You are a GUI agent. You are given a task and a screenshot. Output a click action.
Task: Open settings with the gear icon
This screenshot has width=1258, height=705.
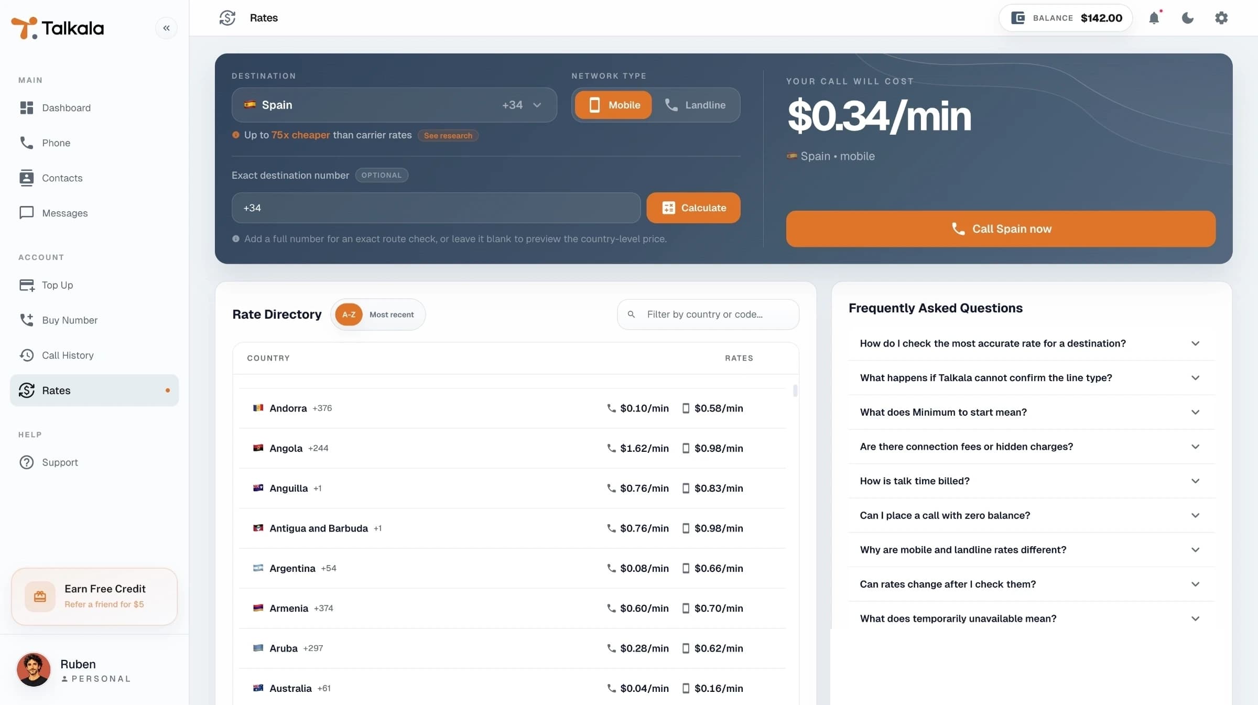1221,18
